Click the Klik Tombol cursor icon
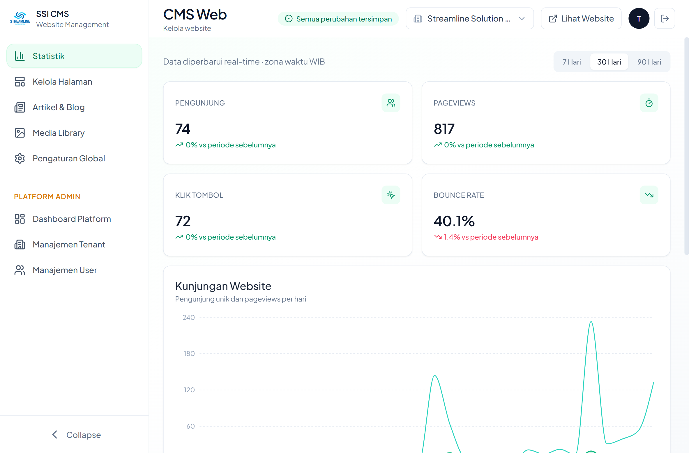The height and width of the screenshot is (453, 689). (391, 195)
